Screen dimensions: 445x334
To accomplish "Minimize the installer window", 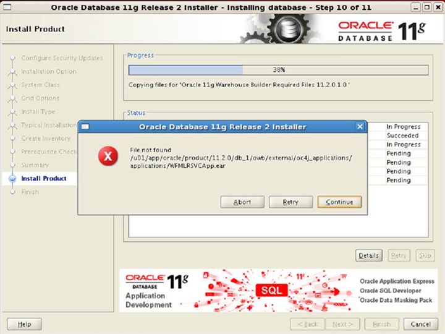I will click(x=416, y=7).
